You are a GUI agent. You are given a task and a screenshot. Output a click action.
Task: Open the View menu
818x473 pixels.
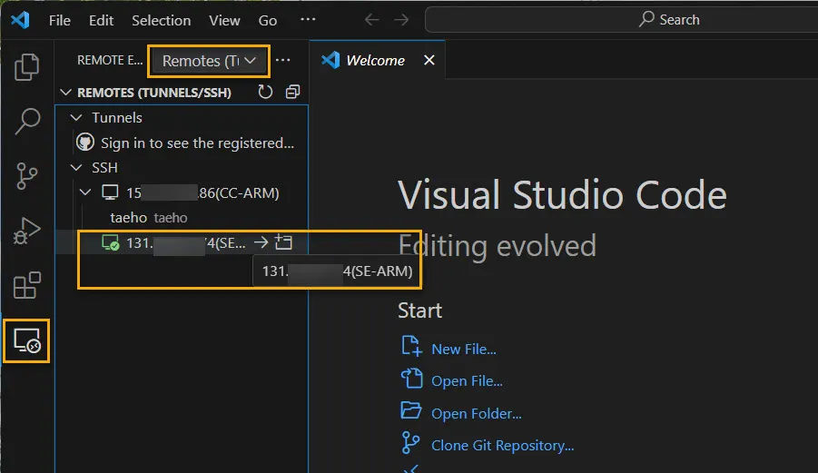point(224,20)
